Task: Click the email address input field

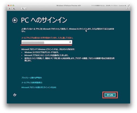Action: point(47,42)
